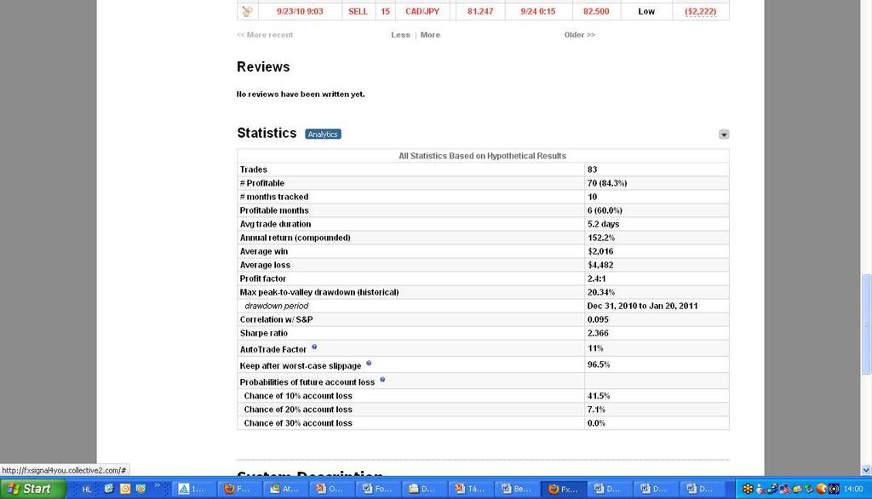872x499 pixels.
Task: Select 'Dec 31, 2010 to Jan 20, 2011' text
Action: (x=642, y=306)
